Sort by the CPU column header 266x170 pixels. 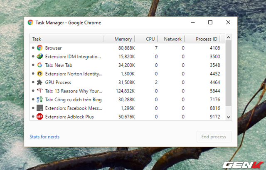pyautogui.click(x=146, y=39)
